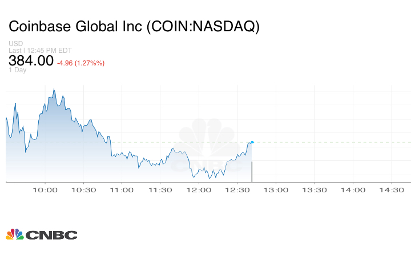Click the 10:30 time axis label

click(x=84, y=190)
